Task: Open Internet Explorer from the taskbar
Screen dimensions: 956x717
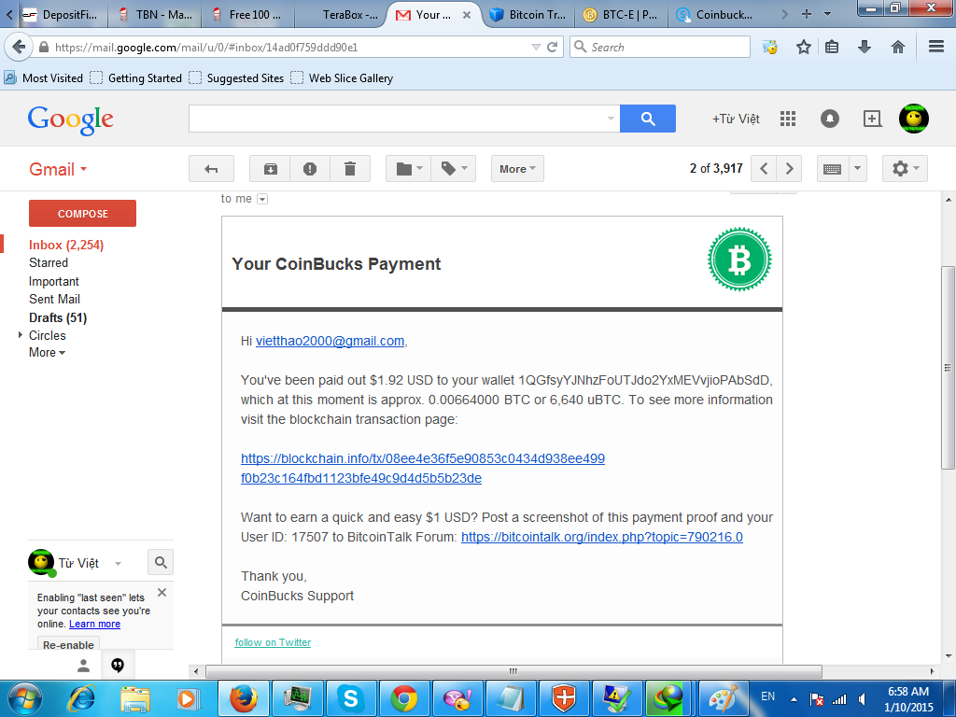Action: [x=81, y=698]
